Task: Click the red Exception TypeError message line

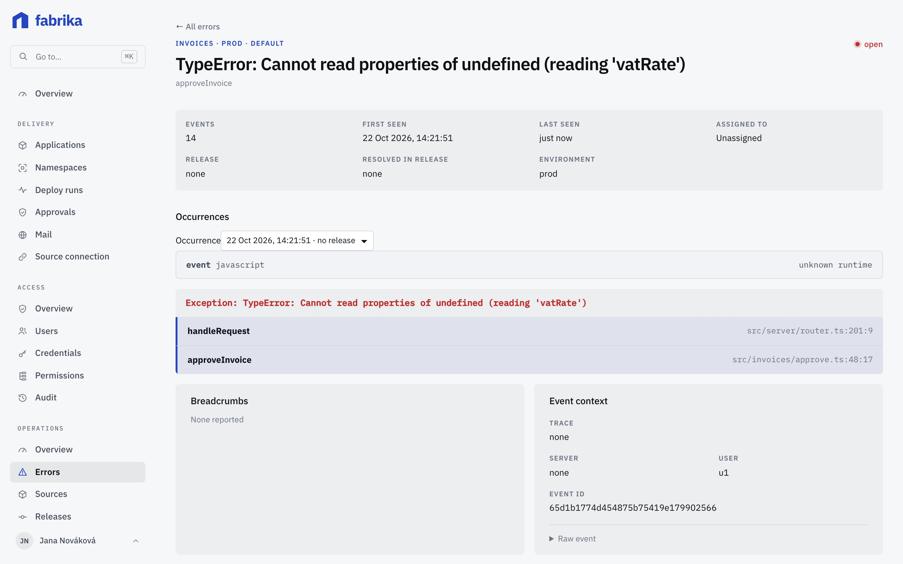Action: coord(386,303)
